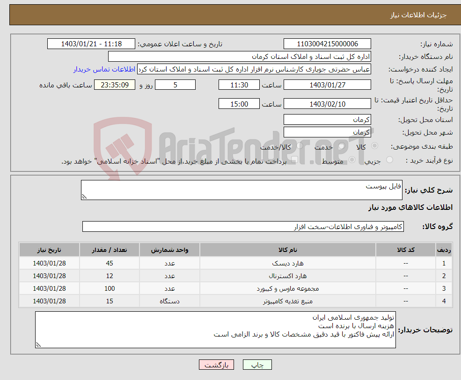Click the نوع فرآیند خرید label
Screen dimensions: 461x380
pyautogui.click(x=429, y=160)
